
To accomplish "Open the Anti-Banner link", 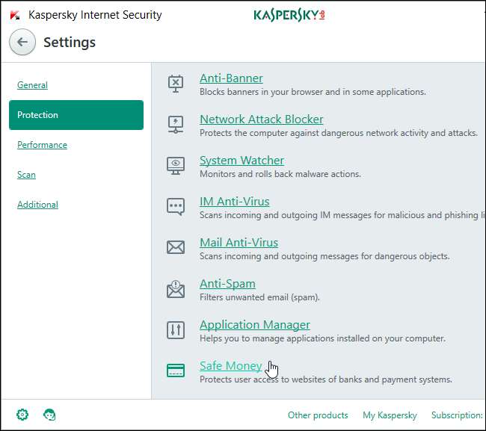I will tap(231, 78).
